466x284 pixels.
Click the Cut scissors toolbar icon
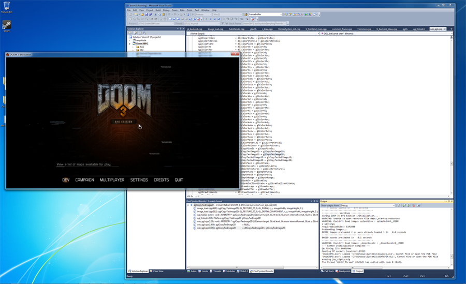click(155, 14)
